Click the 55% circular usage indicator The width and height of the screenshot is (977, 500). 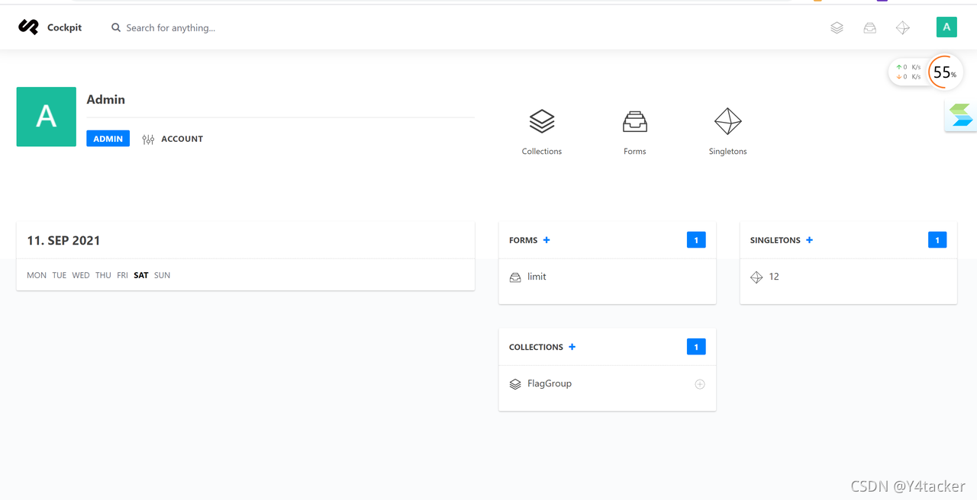pos(945,72)
